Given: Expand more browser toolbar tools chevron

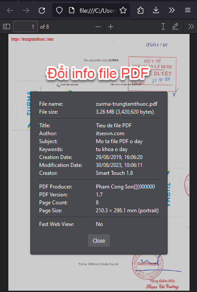Looking at the screenshot, I should pos(171,11).
